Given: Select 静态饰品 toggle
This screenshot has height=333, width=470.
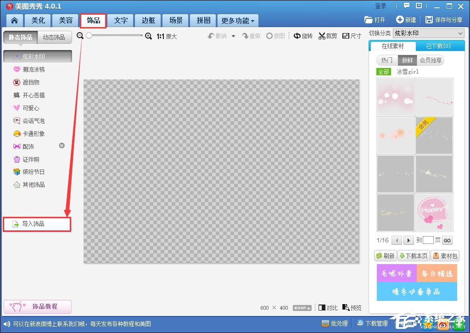Looking at the screenshot, I should [20, 37].
